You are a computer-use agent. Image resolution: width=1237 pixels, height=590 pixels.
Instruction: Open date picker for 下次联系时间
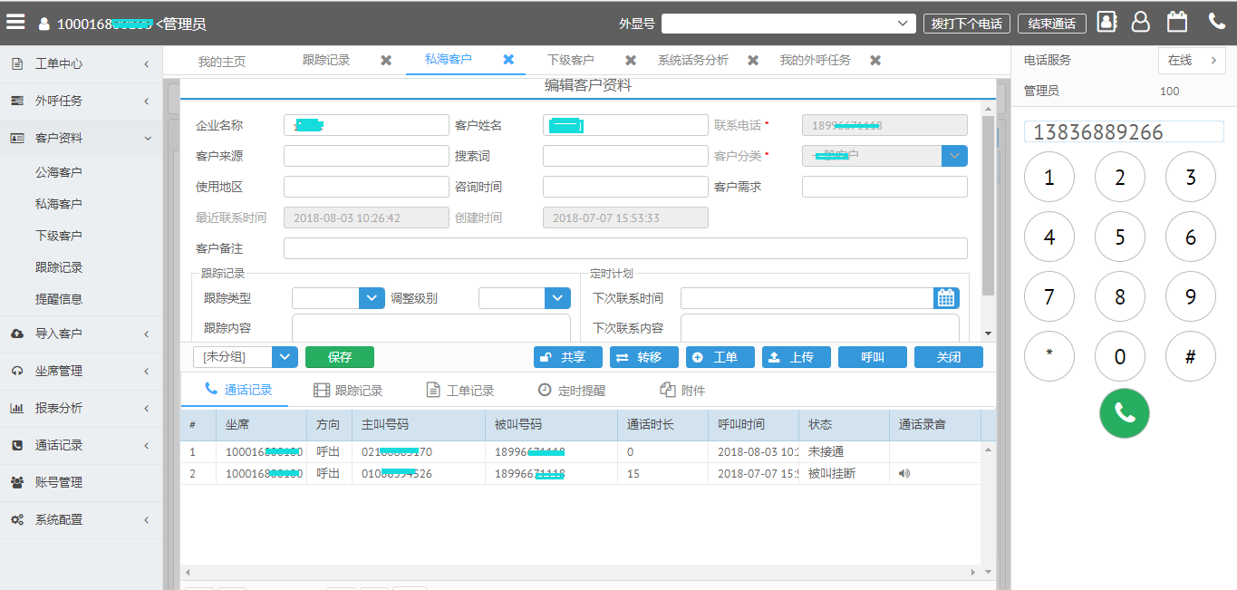point(946,298)
